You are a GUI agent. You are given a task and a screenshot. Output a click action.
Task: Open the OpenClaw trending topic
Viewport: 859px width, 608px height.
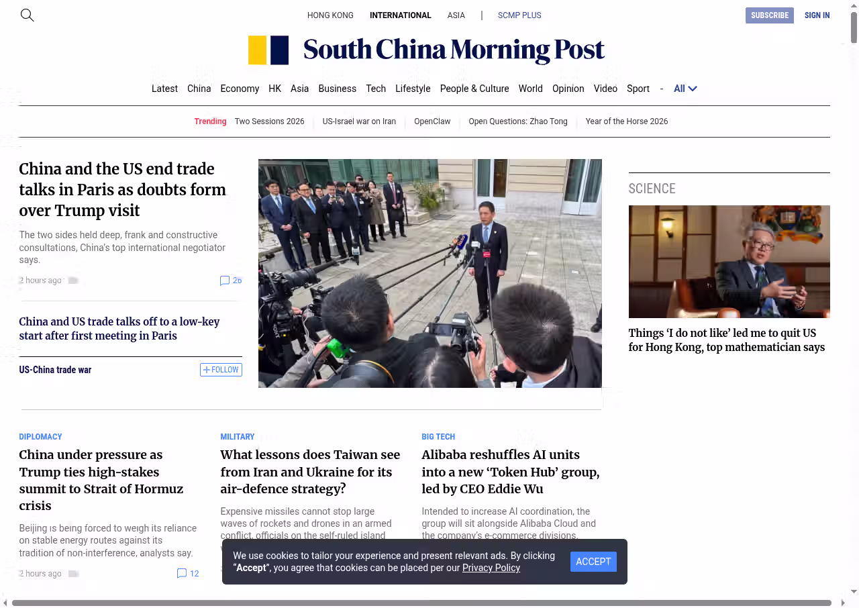tap(432, 121)
